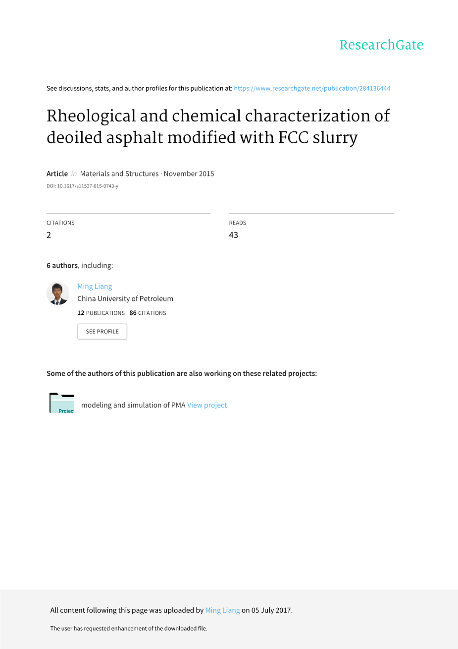Click the Article type label
This screenshot has height=649, width=458.
[57, 174]
